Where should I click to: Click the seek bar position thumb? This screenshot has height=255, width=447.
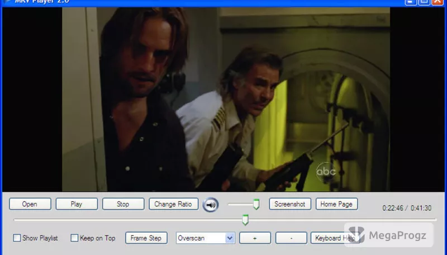[x=245, y=220]
